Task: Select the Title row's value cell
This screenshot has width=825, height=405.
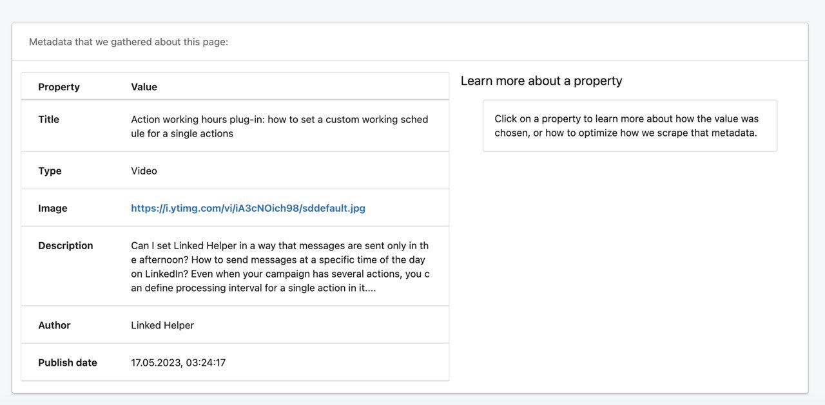Action: (x=279, y=126)
